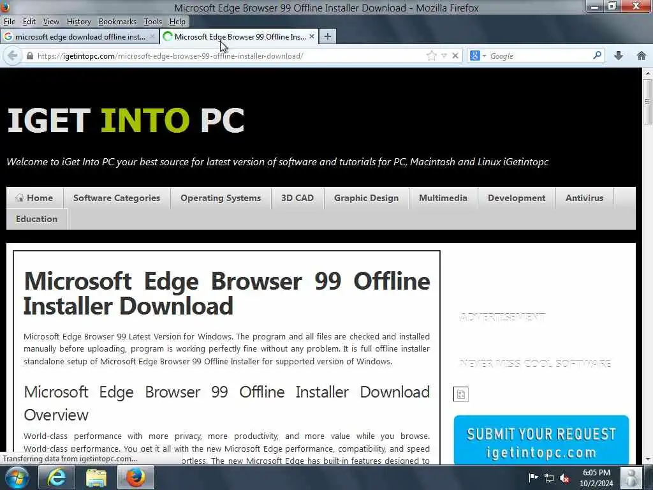Viewport: 653px width, 490px height.
Task: Click in the URL address field
Action: [229, 56]
